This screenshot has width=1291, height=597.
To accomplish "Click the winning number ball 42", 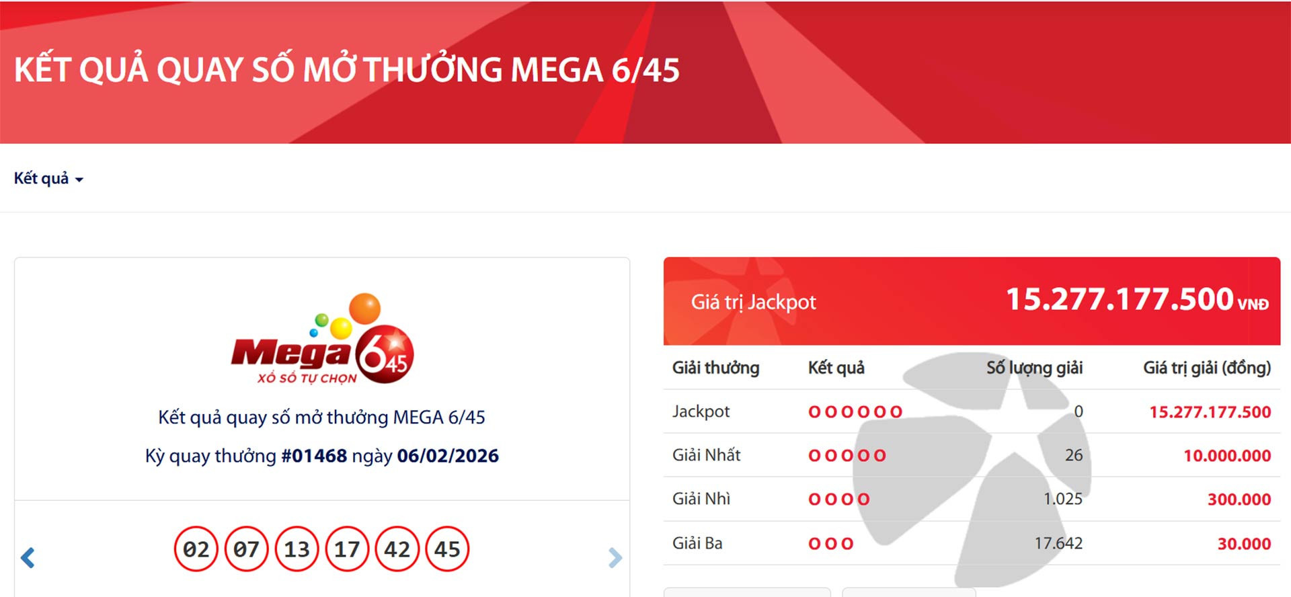I will tap(397, 549).
